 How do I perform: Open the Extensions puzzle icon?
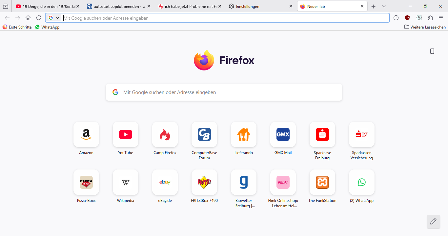coord(430,18)
